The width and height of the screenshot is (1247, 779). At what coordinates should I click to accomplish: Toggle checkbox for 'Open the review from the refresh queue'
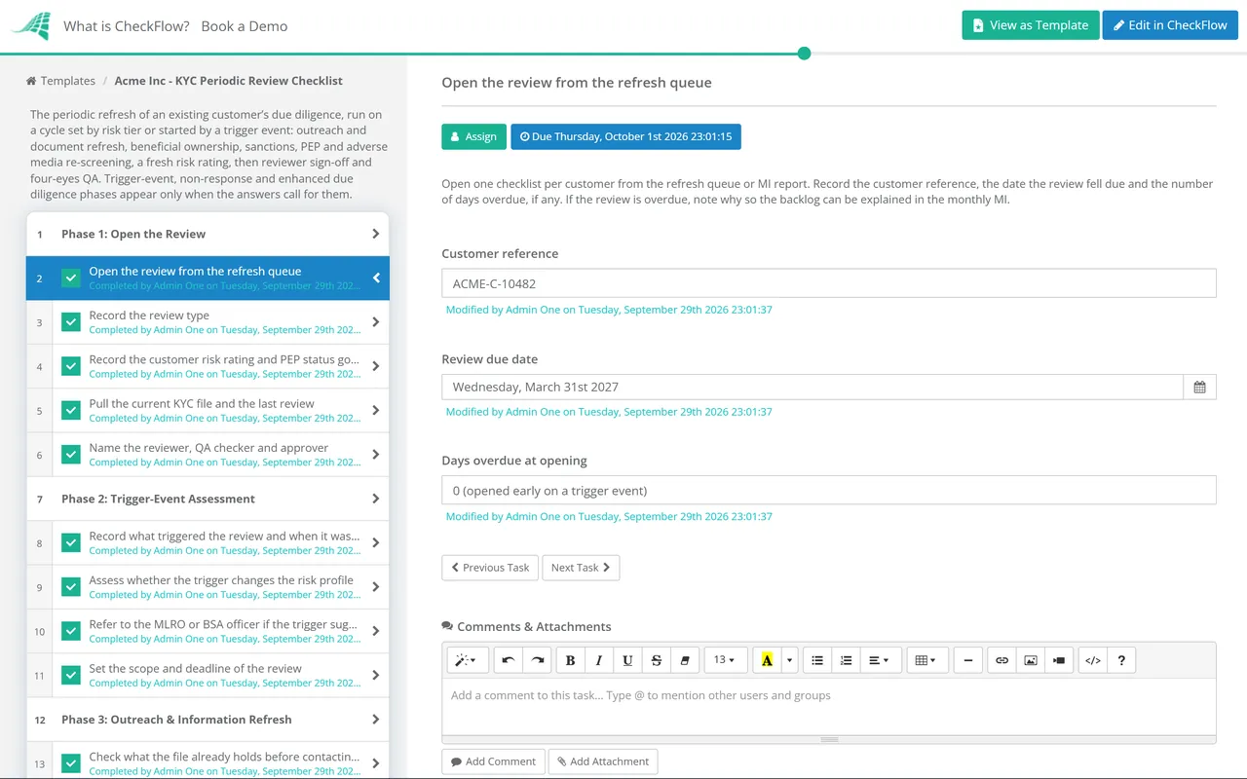click(71, 278)
